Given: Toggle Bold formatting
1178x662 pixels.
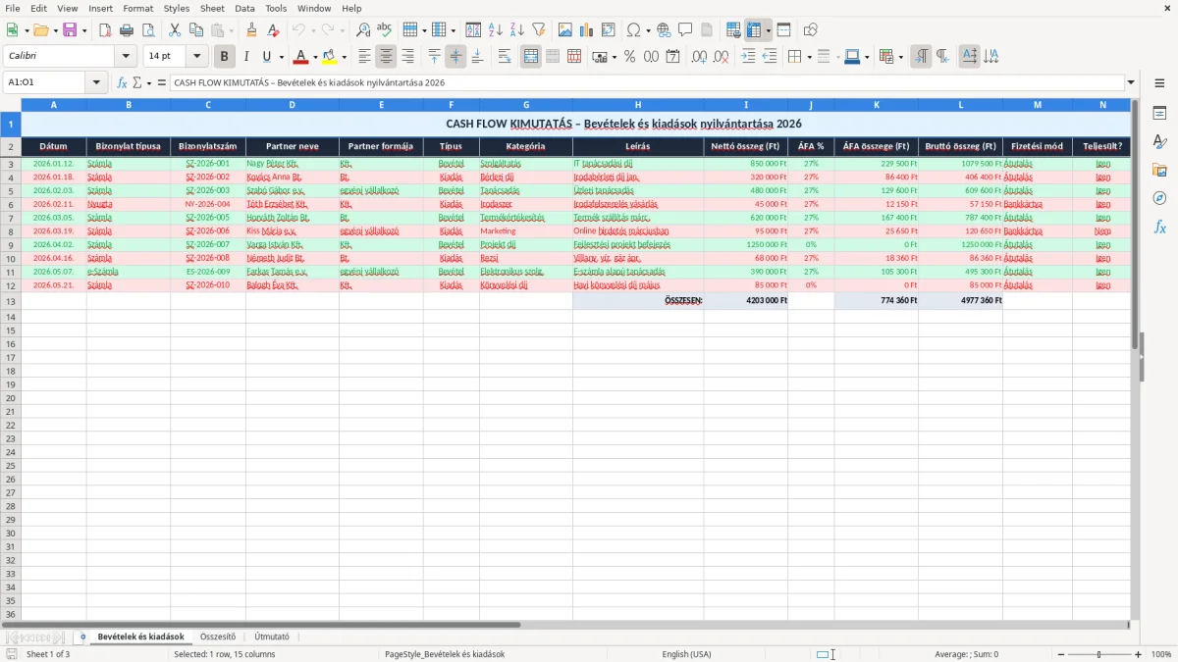Looking at the screenshot, I should pos(225,57).
